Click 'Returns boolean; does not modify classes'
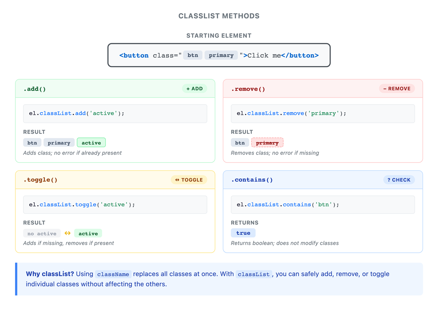Screen dimensions: 438x312 click(285, 243)
